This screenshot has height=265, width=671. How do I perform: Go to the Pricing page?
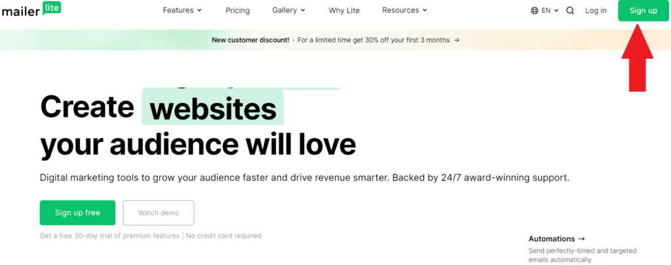pyautogui.click(x=237, y=10)
